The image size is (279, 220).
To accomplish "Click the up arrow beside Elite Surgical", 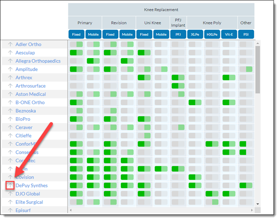I will tap(10, 202).
